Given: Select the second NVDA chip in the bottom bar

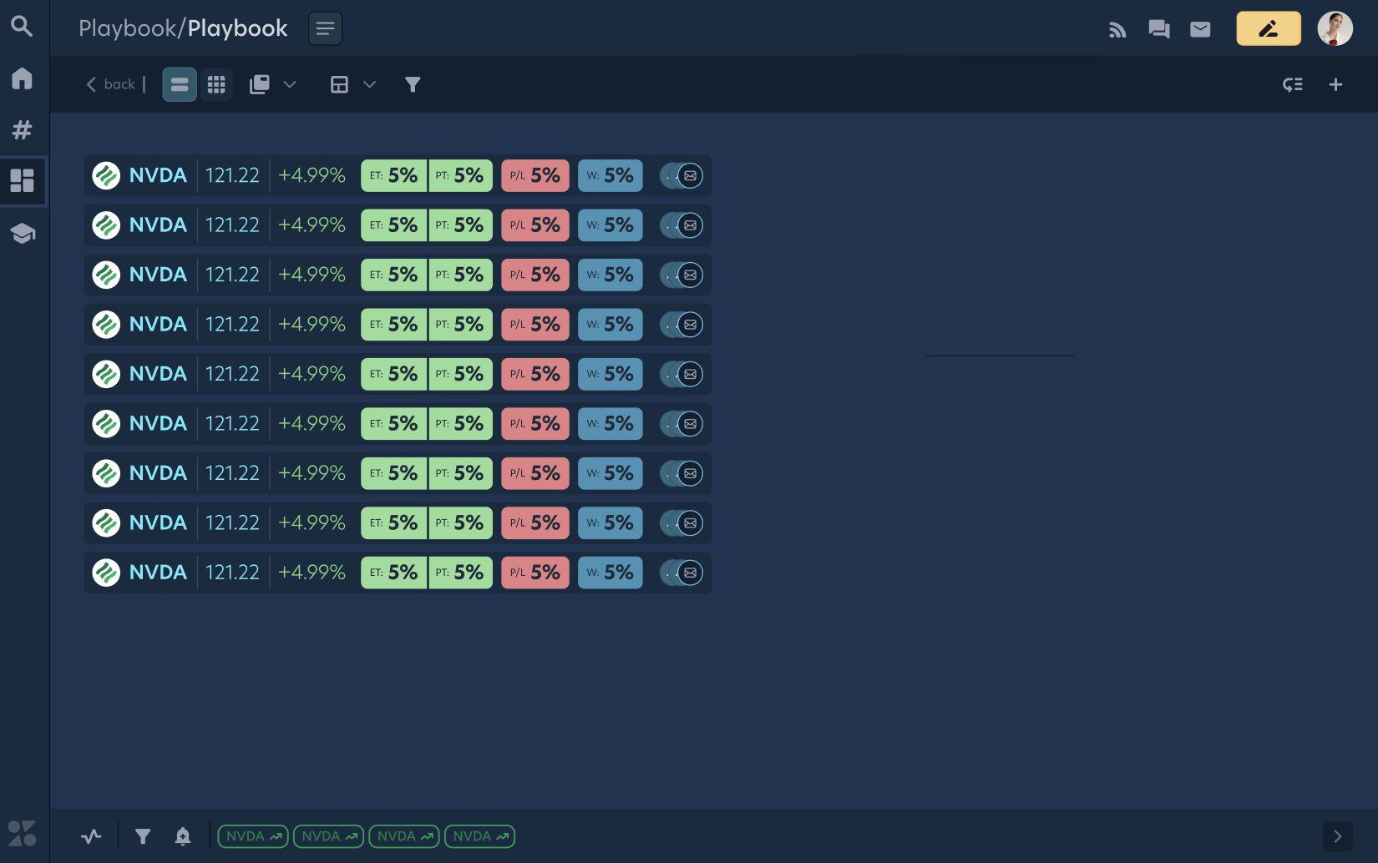Looking at the screenshot, I should 329,836.
